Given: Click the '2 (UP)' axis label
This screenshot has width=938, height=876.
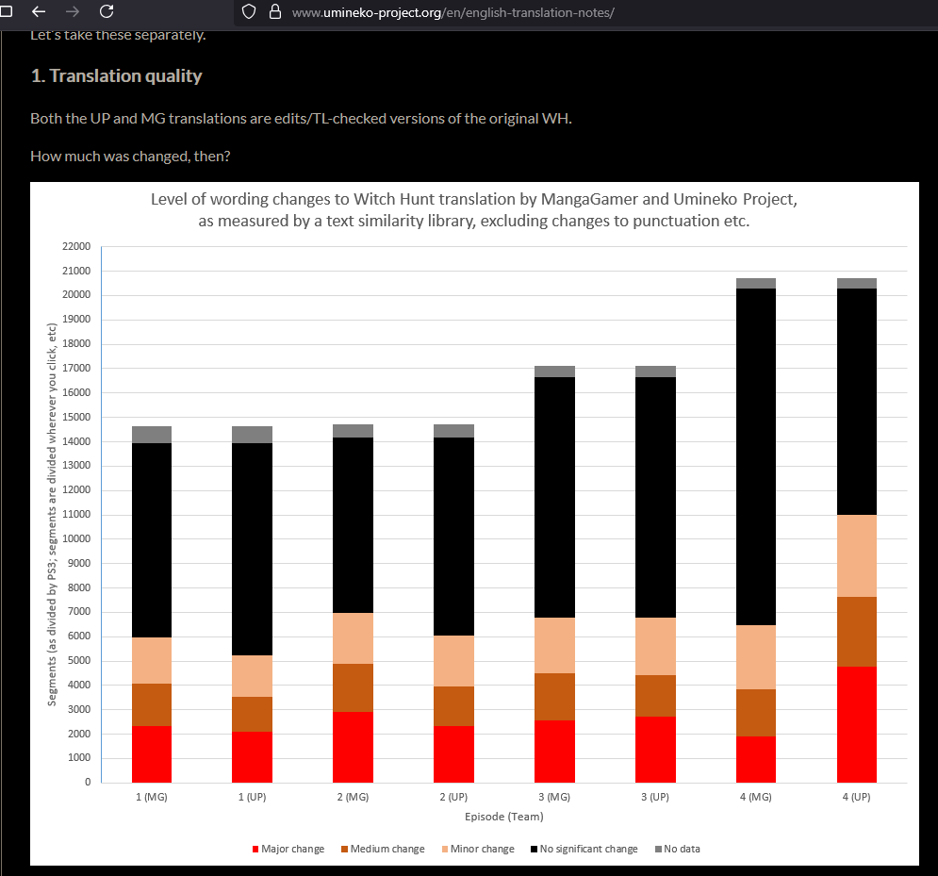Looking at the screenshot, I should (453, 797).
